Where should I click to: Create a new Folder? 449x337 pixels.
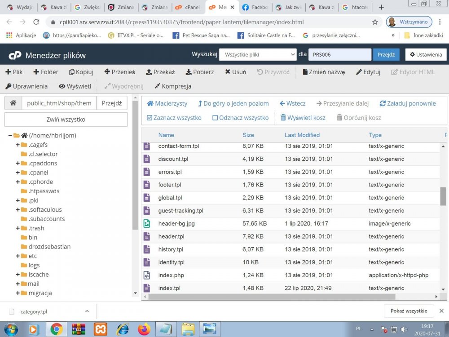46,72
